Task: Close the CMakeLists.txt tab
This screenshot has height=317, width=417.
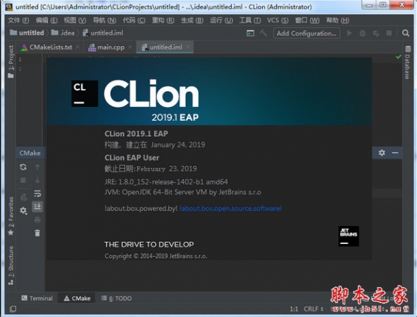Action: 78,47
